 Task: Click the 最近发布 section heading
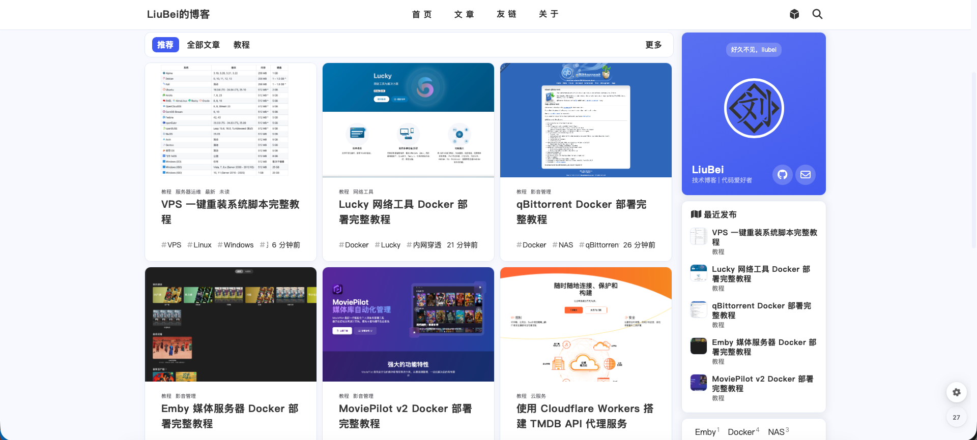(714, 214)
